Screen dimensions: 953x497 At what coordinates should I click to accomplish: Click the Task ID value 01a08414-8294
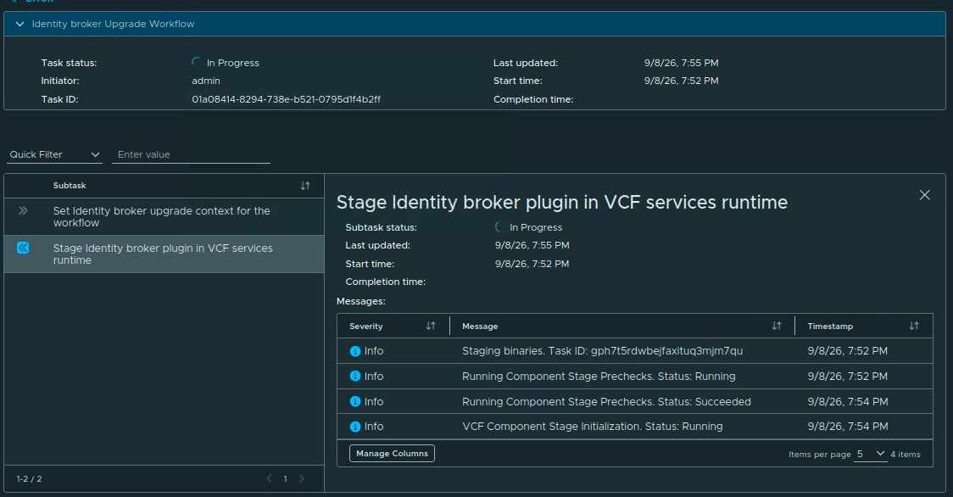287,99
